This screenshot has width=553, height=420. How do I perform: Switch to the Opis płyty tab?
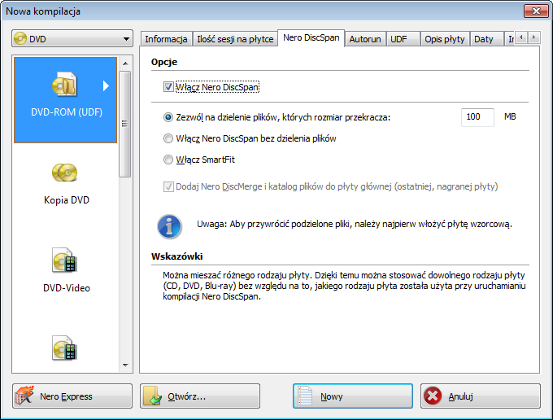tap(445, 39)
